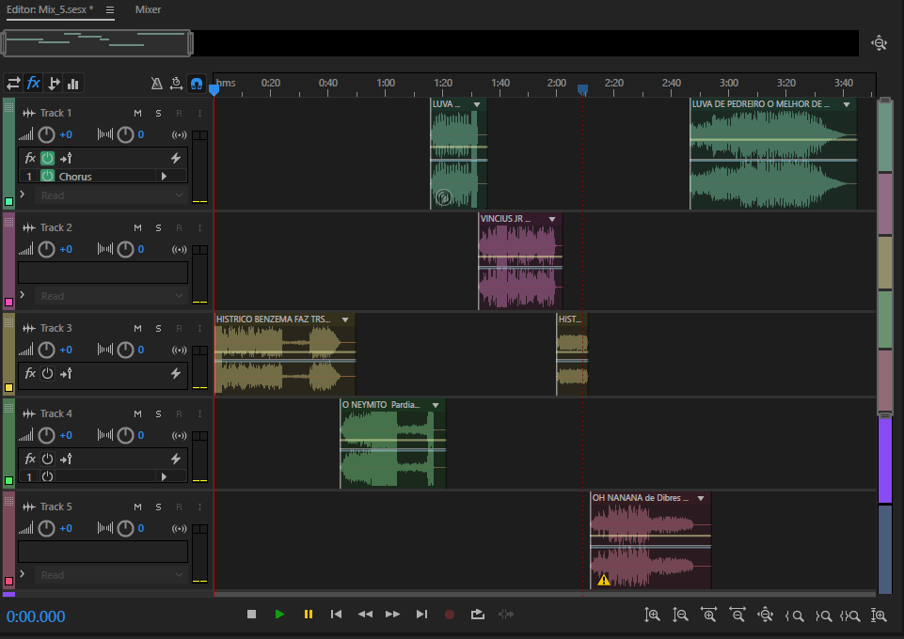Image resolution: width=904 pixels, height=639 pixels.
Task: Solo Track 3
Action: (158, 328)
